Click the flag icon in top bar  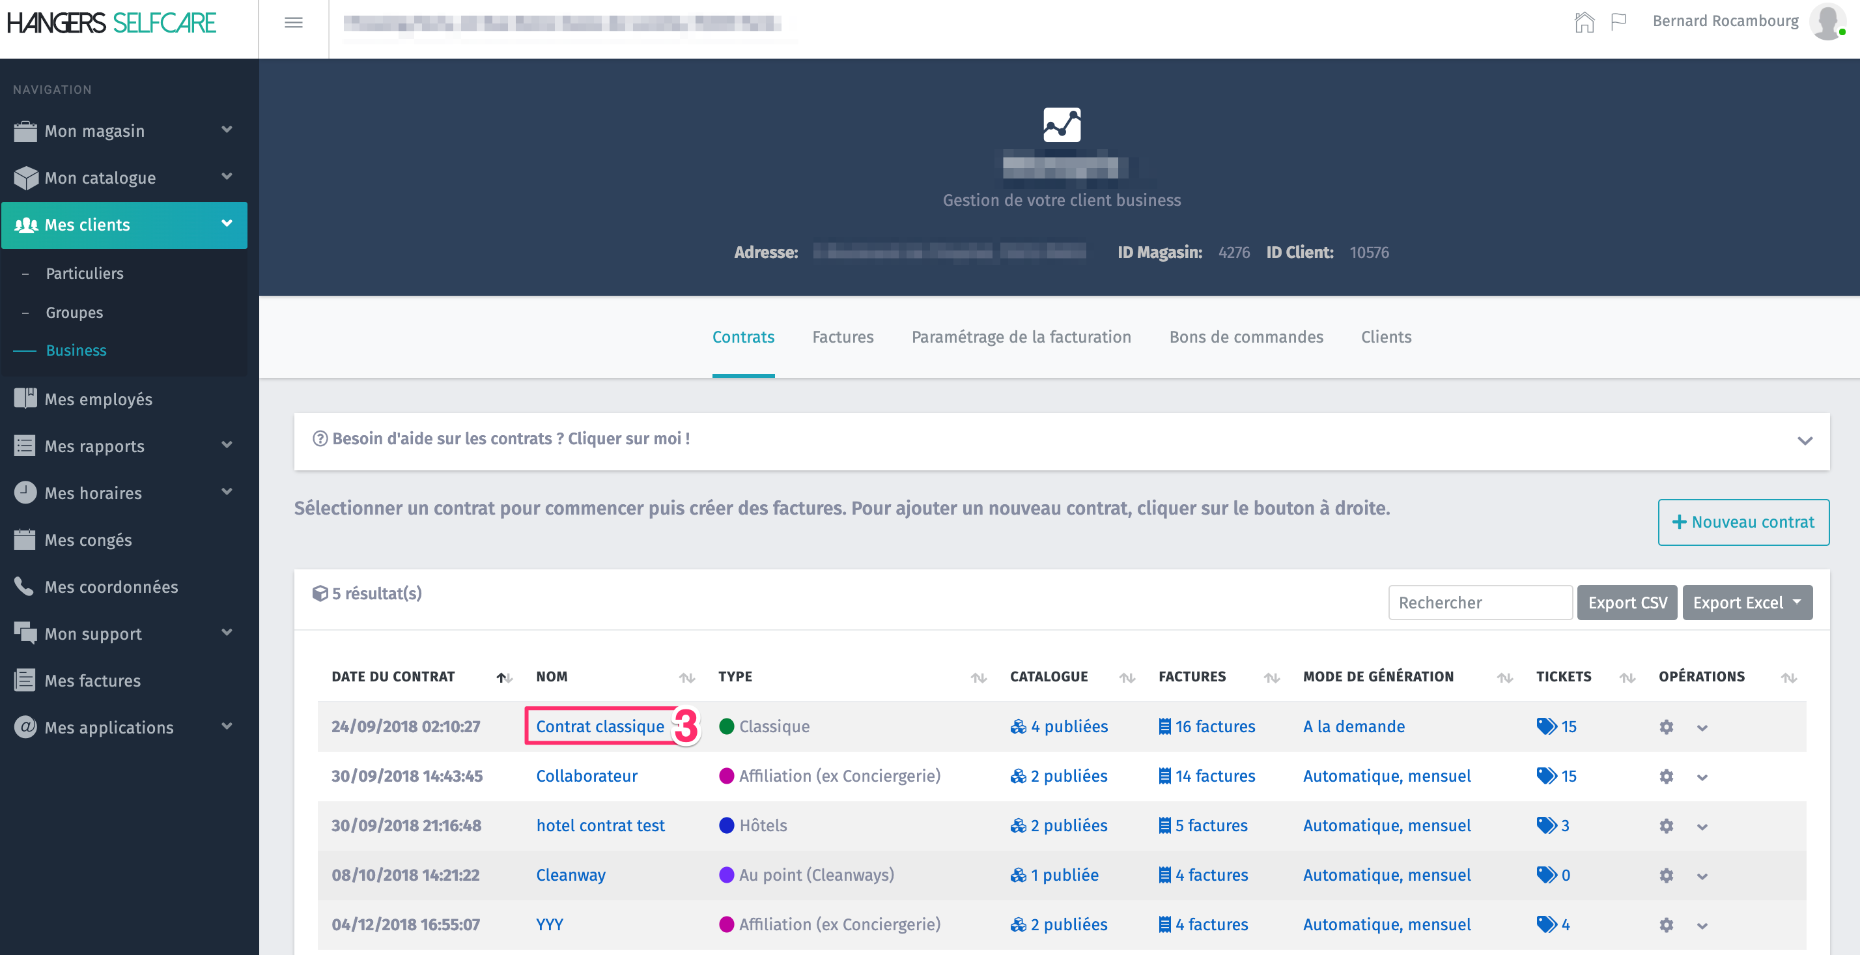pos(1618,22)
